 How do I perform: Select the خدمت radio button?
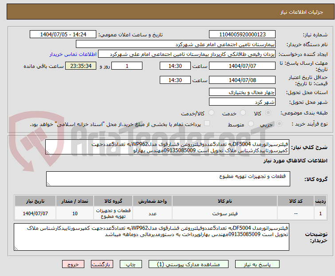243,113
